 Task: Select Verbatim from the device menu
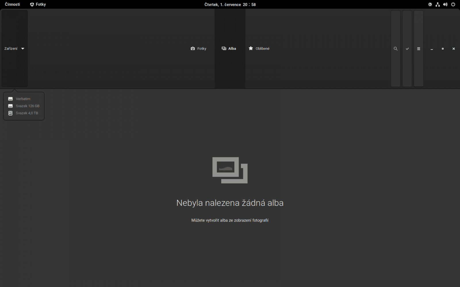click(x=23, y=98)
